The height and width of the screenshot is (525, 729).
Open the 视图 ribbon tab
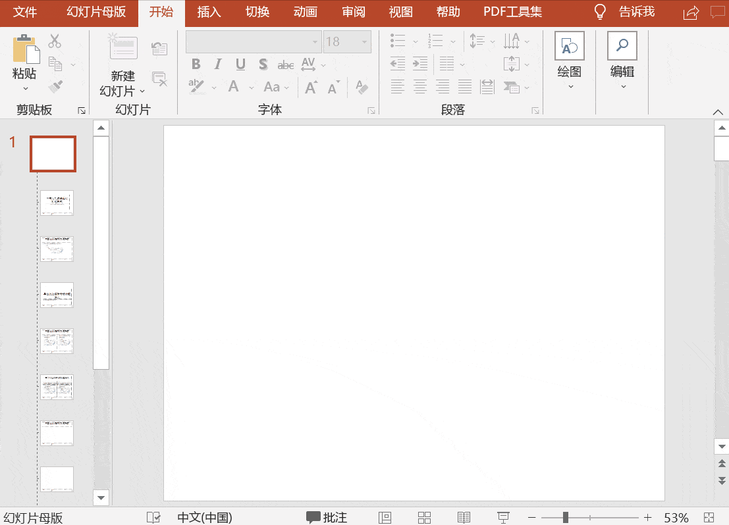coord(400,11)
